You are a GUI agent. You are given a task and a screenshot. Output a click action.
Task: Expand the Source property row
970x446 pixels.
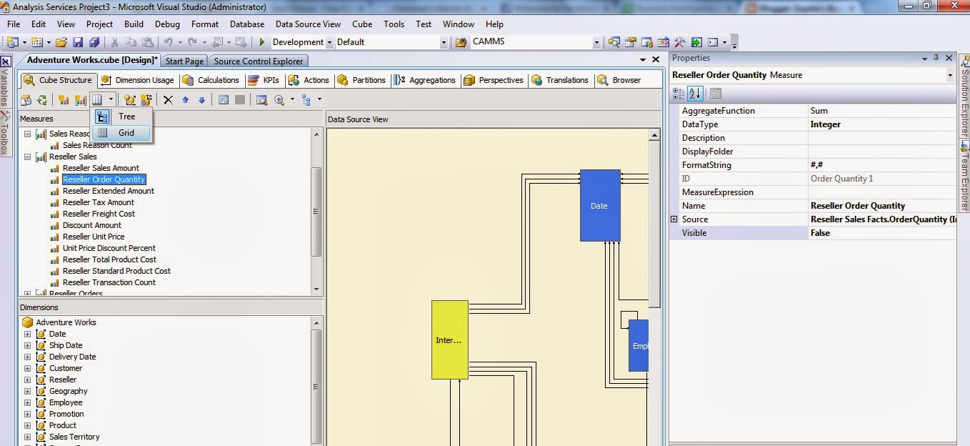pos(674,219)
